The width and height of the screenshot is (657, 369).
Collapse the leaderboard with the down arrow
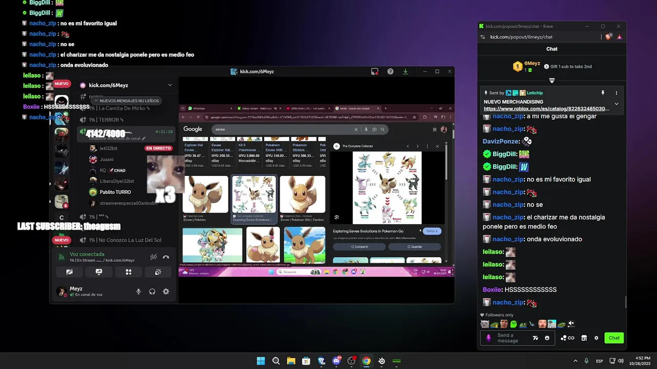(x=552, y=80)
